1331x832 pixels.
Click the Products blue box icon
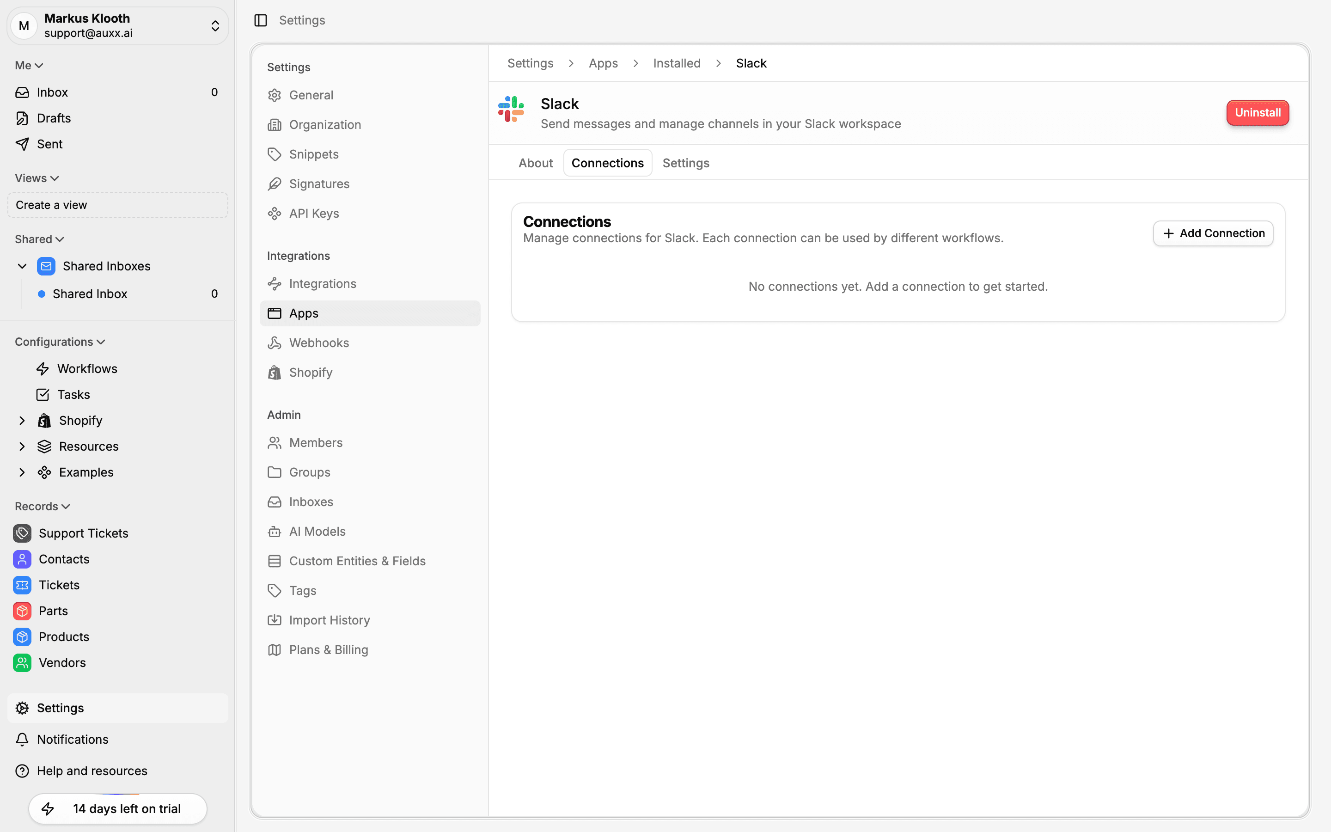coord(22,636)
